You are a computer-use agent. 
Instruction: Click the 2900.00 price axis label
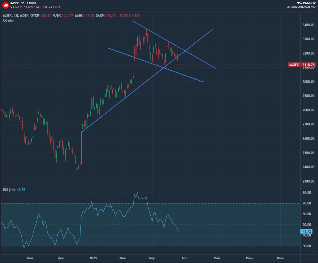pos(308,96)
